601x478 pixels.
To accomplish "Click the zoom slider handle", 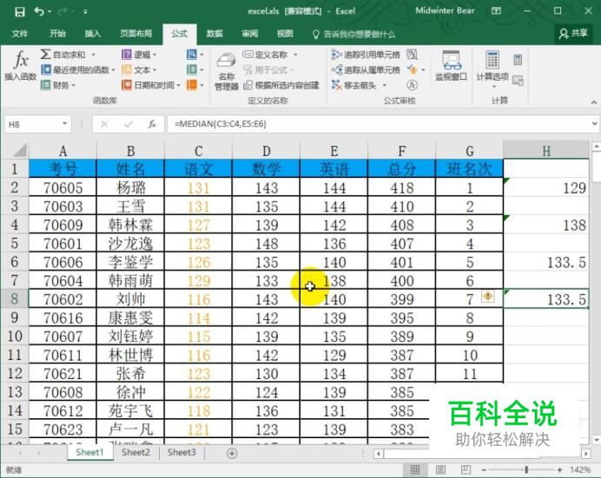I will tap(526, 469).
